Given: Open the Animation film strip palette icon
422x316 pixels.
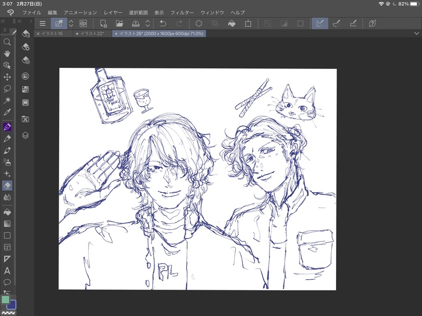Looking at the screenshot, I should coord(25,103).
